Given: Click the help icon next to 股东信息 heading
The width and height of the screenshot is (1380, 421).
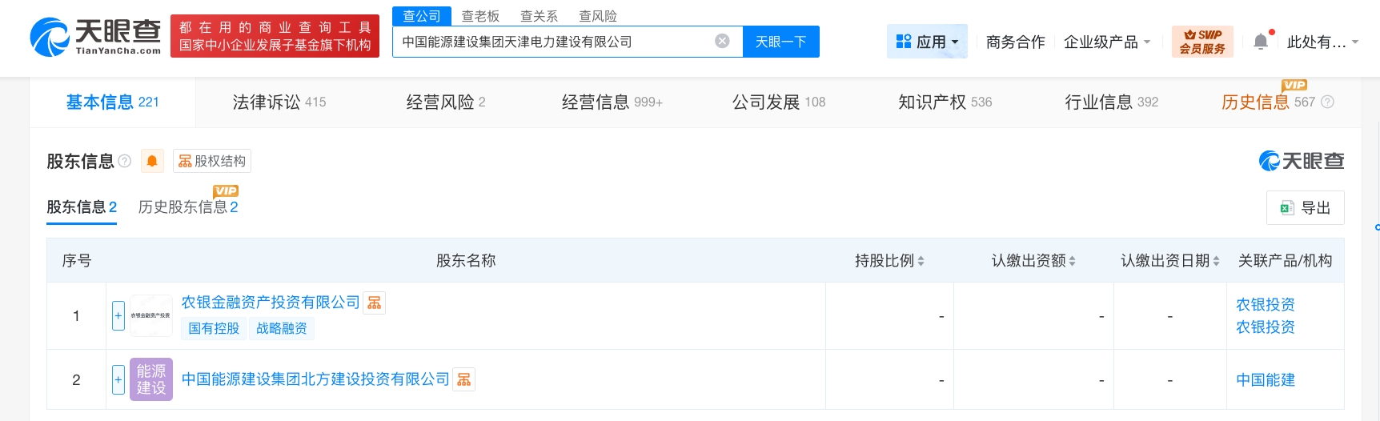Looking at the screenshot, I should click(x=125, y=161).
